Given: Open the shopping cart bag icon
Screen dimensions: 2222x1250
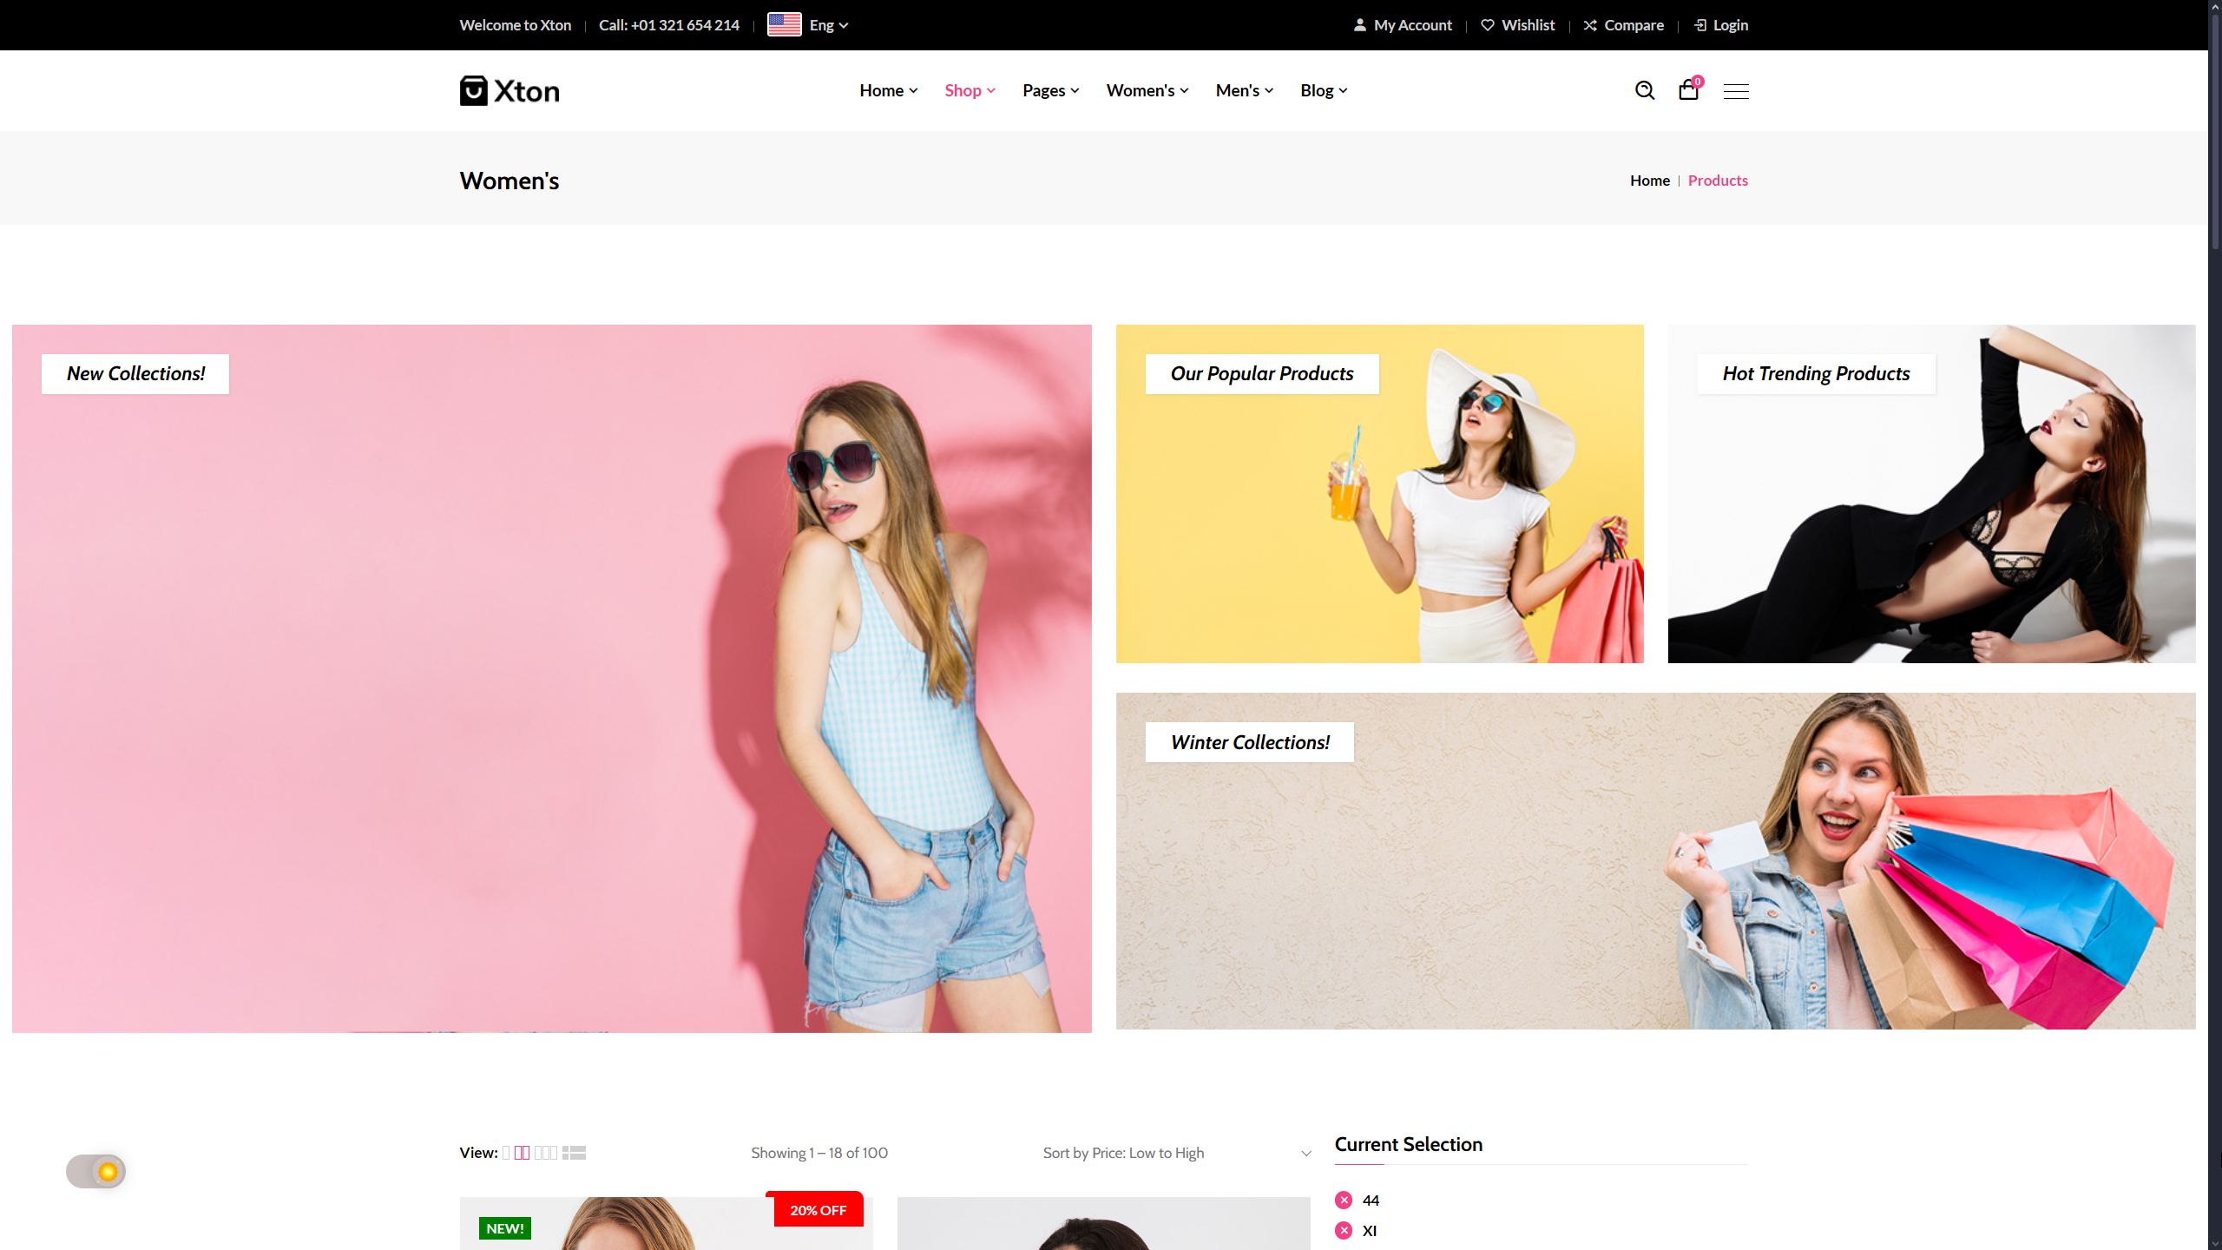Looking at the screenshot, I should tap(1688, 90).
